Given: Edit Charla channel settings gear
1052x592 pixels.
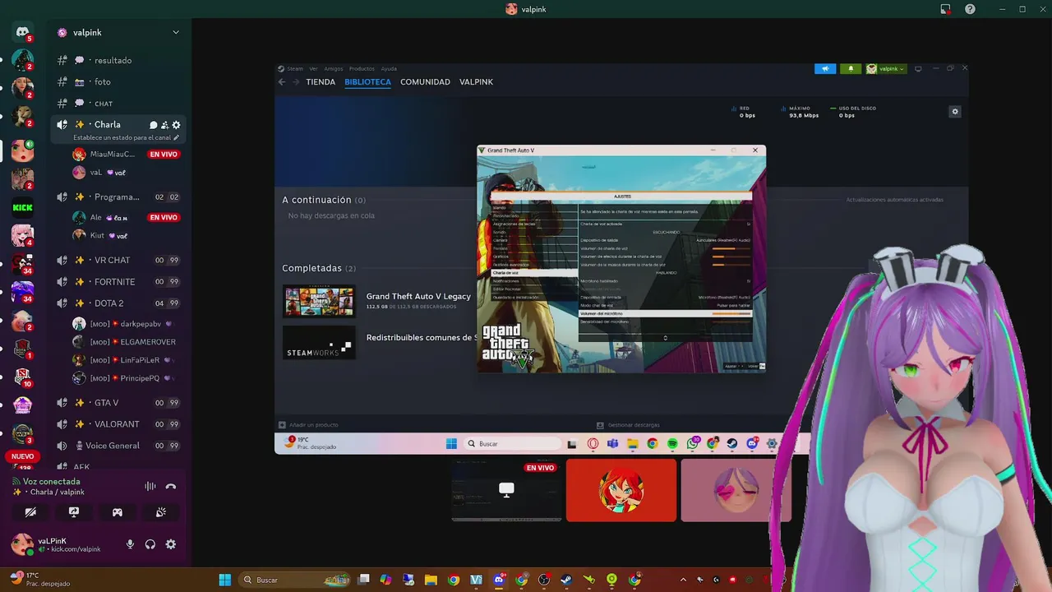Looking at the screenshot, I should coord(176,125).
